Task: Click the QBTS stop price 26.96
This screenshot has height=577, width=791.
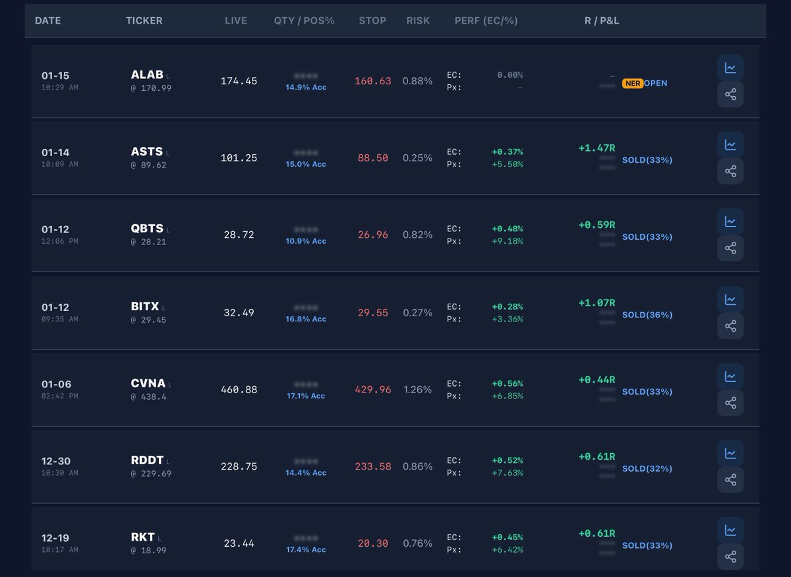Action: (373, 234)
